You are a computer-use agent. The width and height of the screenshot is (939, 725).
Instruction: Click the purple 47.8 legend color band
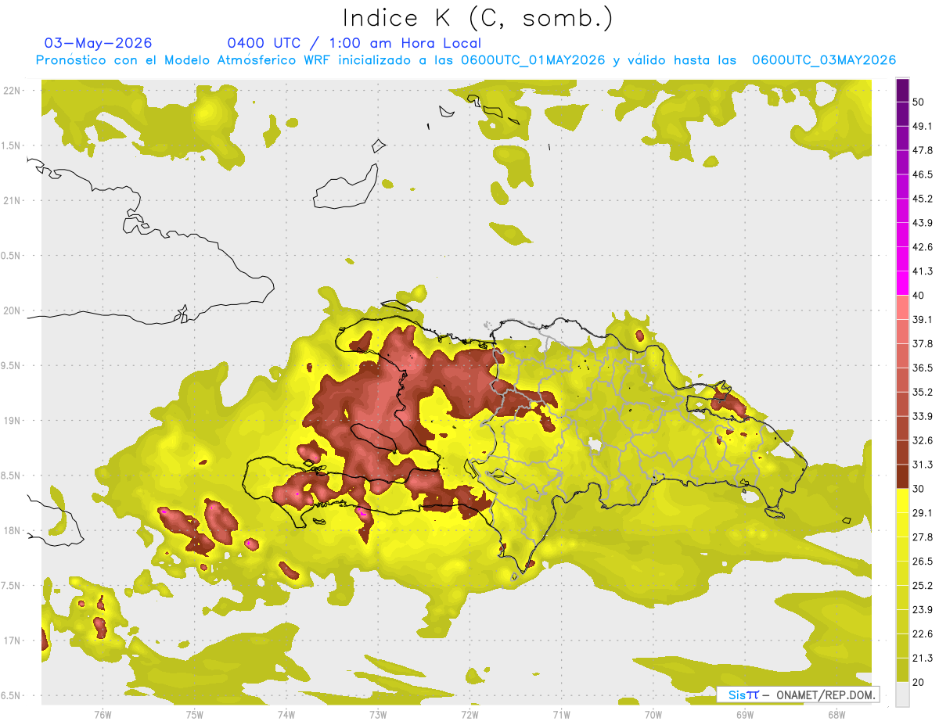point(902,138)
